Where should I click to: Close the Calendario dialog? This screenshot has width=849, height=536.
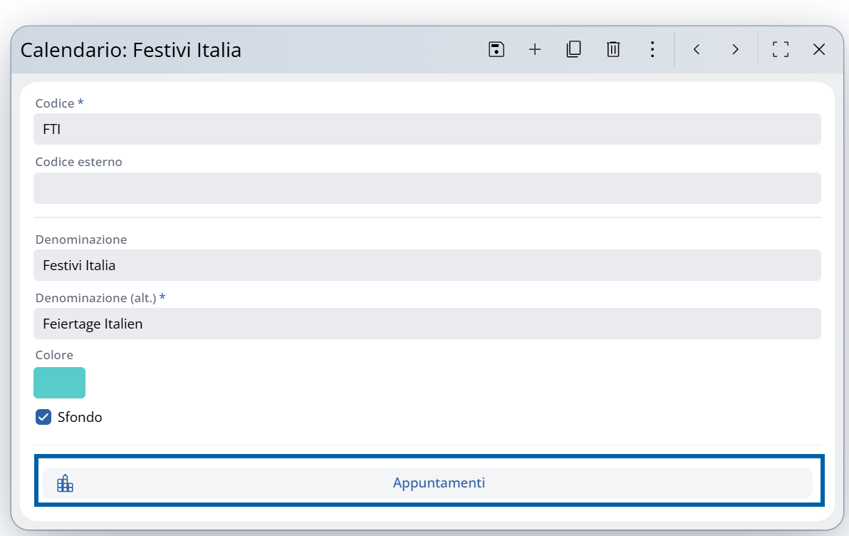tap(818, 49)
